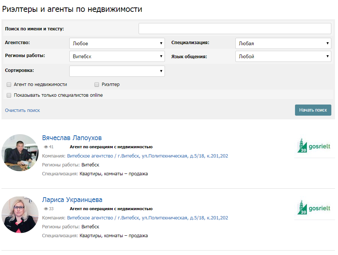Focus the Поиск по имени и тексту field
Screen dimensions: 338x255
[x=235, y=29]
